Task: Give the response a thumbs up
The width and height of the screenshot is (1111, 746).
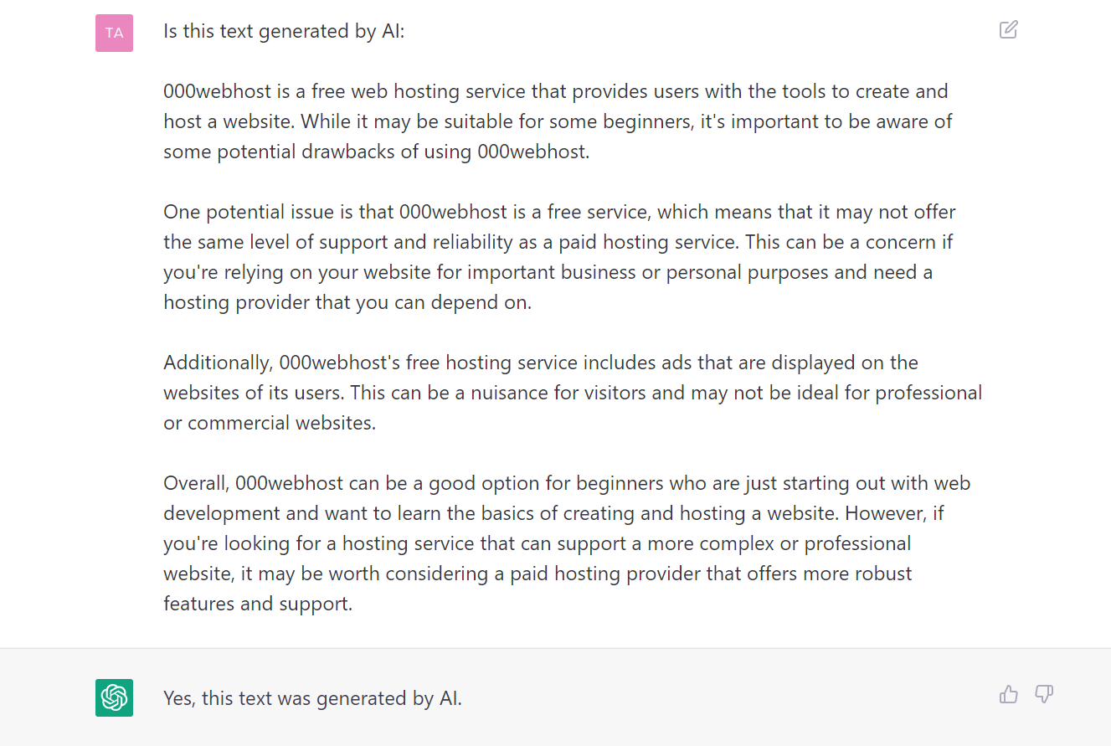Action: pyautogui.click(x=1009, y=694)
